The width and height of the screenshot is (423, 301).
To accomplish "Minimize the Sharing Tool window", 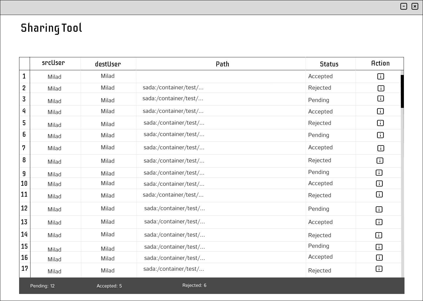I will click(404, 6).
